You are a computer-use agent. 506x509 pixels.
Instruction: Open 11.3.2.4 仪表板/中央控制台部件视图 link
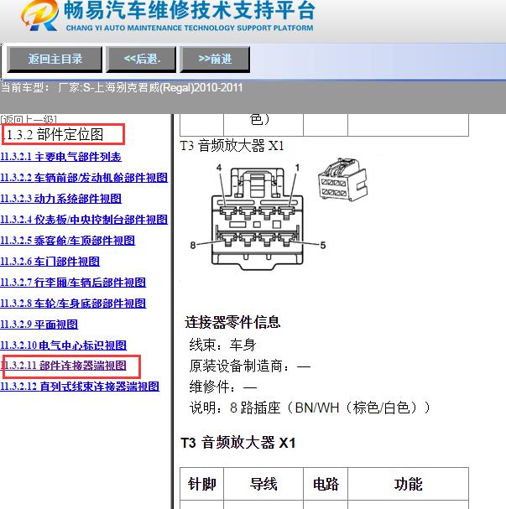point(84,220)
